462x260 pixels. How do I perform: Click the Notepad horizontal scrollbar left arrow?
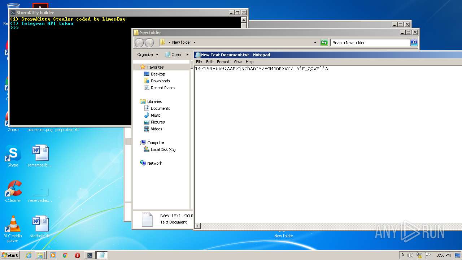[197, 226]
